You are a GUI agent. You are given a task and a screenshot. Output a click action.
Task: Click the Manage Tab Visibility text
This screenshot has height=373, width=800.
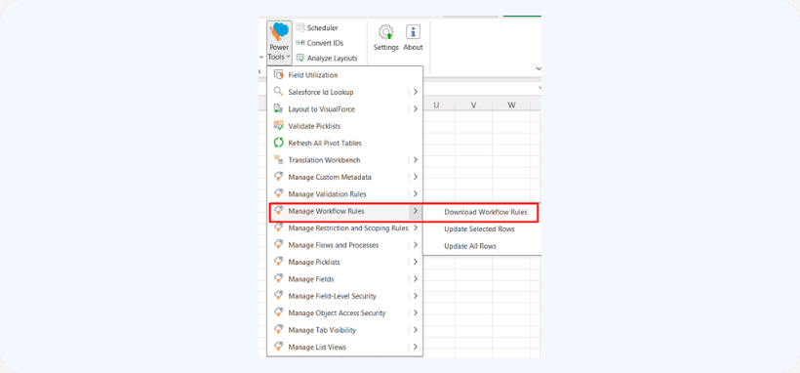pyautogui.click(x=322, y=330)
